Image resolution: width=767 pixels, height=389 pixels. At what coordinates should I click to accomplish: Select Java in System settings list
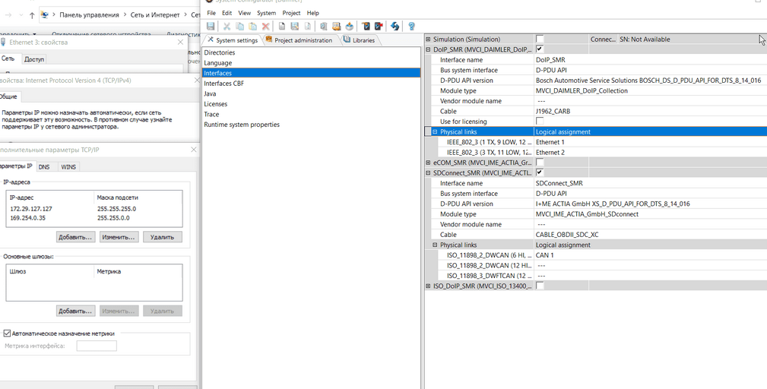(311, 93)
